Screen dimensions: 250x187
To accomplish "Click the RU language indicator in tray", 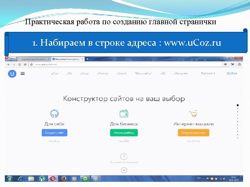I will click(x=199, y=178).
